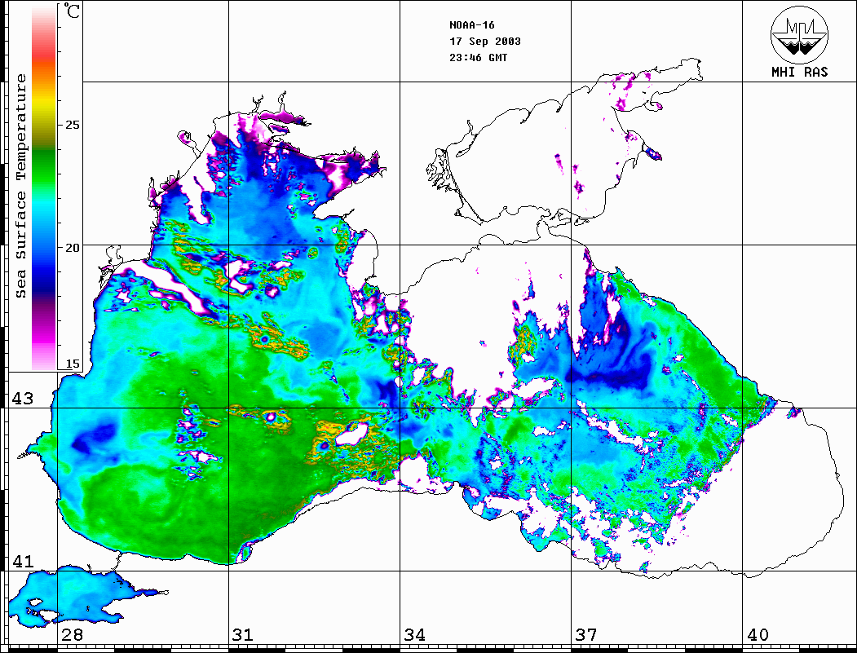The width and height of the screenshot is (857, 653).
Task: Click the 'NOAA-16' satellite label
Action: (x=472, y=25)
